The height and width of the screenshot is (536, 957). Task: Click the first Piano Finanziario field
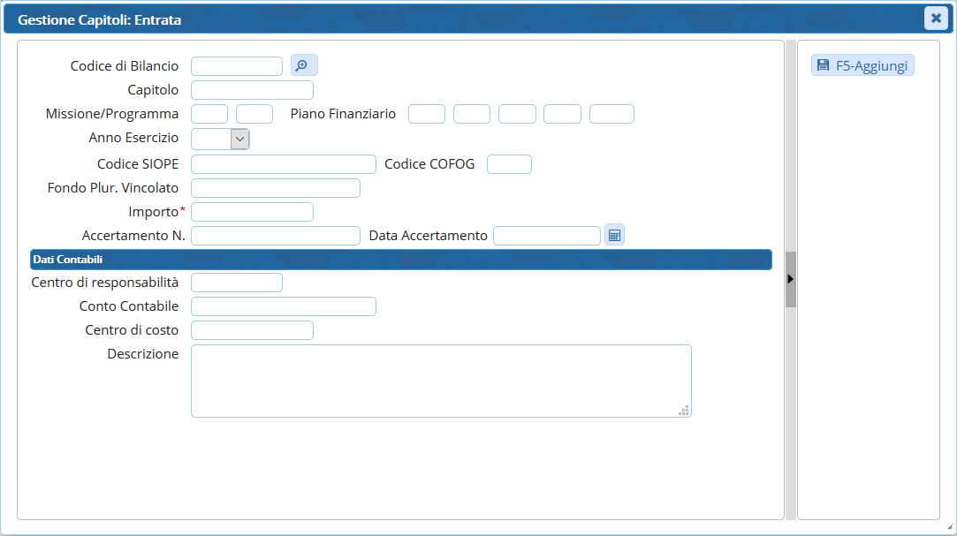427,114
